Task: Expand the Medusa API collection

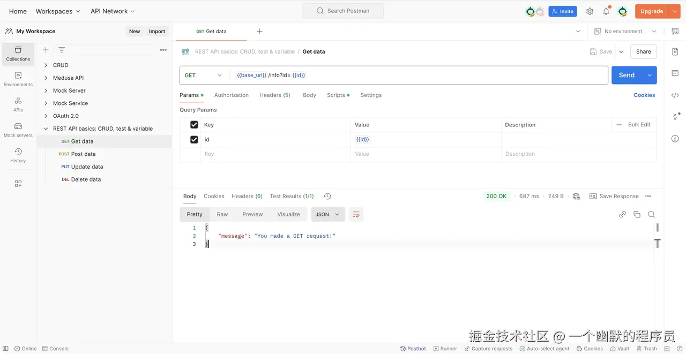Action: 46,78
